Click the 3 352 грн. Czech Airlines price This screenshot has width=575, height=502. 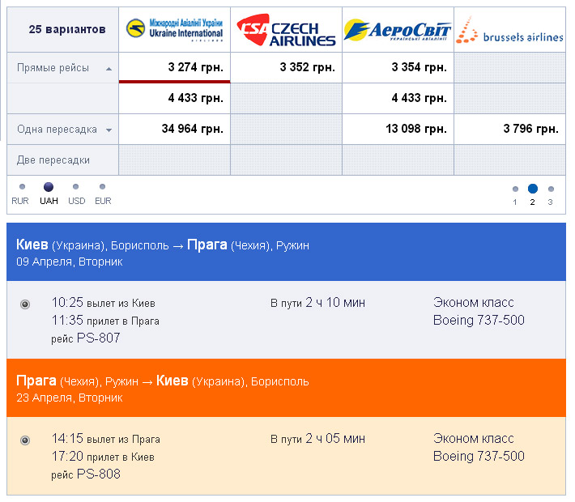[x=307, y=67]
